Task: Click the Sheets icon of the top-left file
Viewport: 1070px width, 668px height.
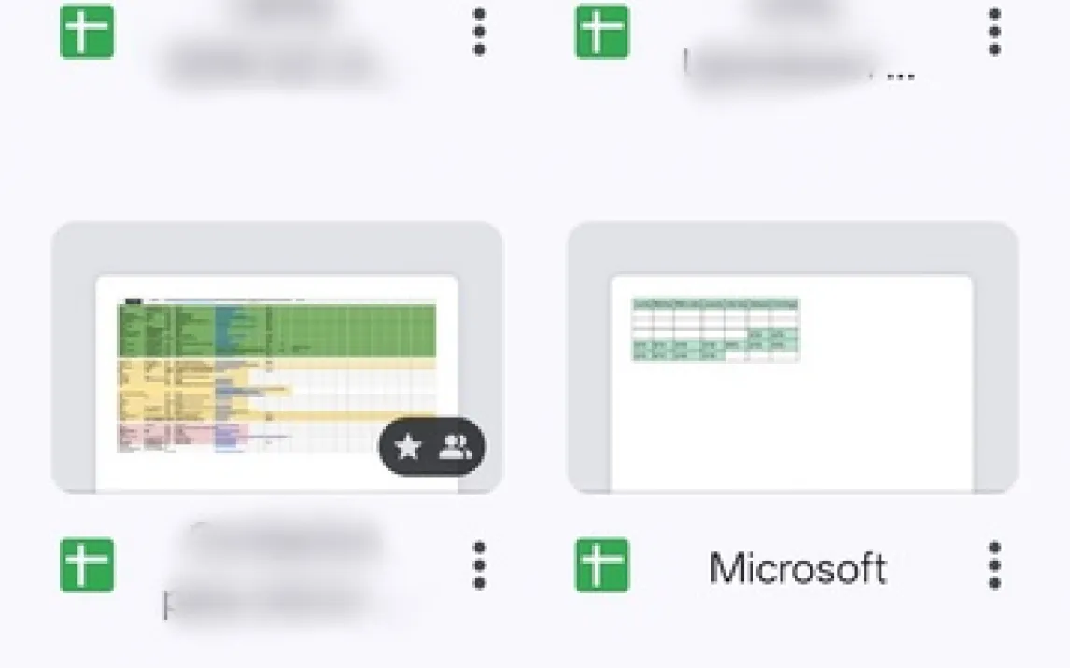Action: [87, 32]
